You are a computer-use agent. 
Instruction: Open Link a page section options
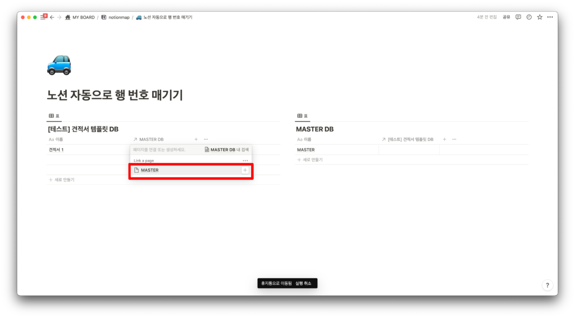click(245, 160)
